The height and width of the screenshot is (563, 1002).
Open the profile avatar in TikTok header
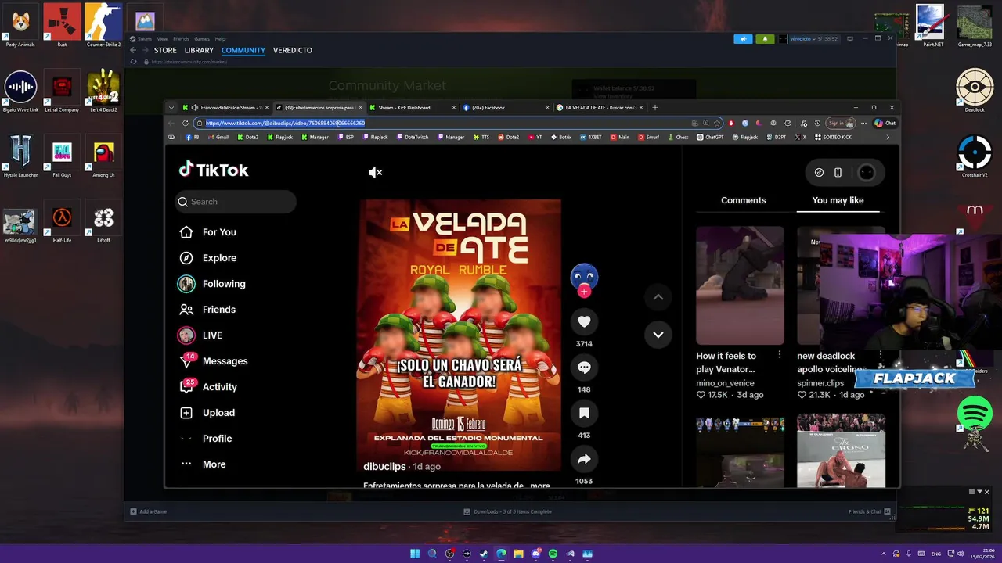[x=866, y=173]
